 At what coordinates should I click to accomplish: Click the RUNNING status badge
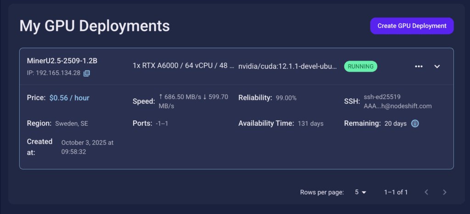[360, 66]
